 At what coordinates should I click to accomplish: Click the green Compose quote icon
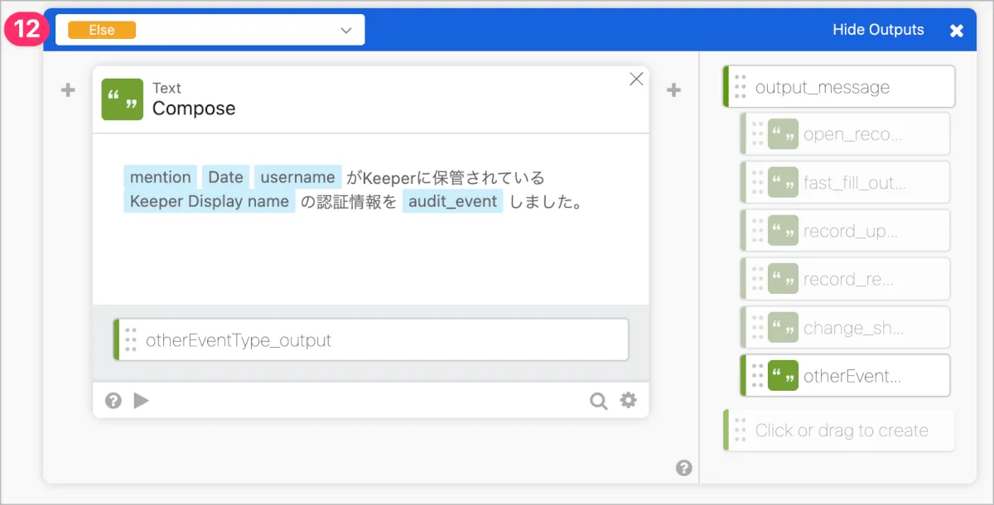(123, 99)
